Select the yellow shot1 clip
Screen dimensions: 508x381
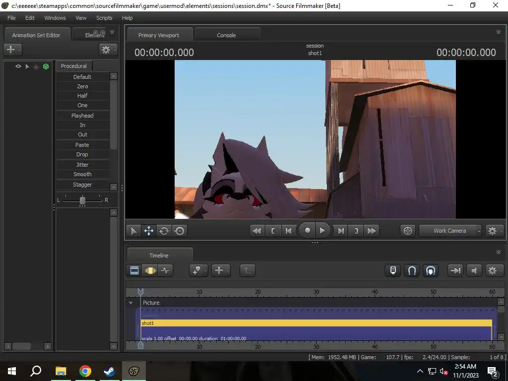point(316,323)
